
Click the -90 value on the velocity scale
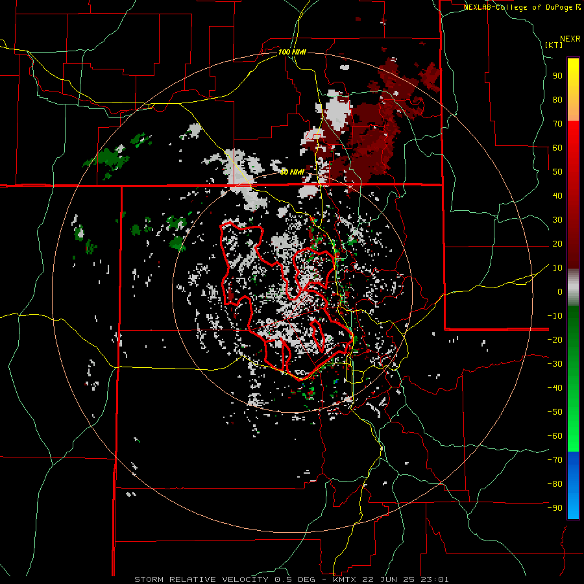click(555, 507)
